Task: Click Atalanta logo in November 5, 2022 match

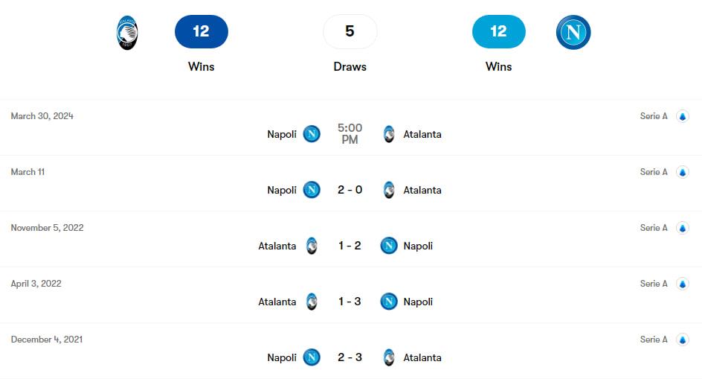Action: 312,246
